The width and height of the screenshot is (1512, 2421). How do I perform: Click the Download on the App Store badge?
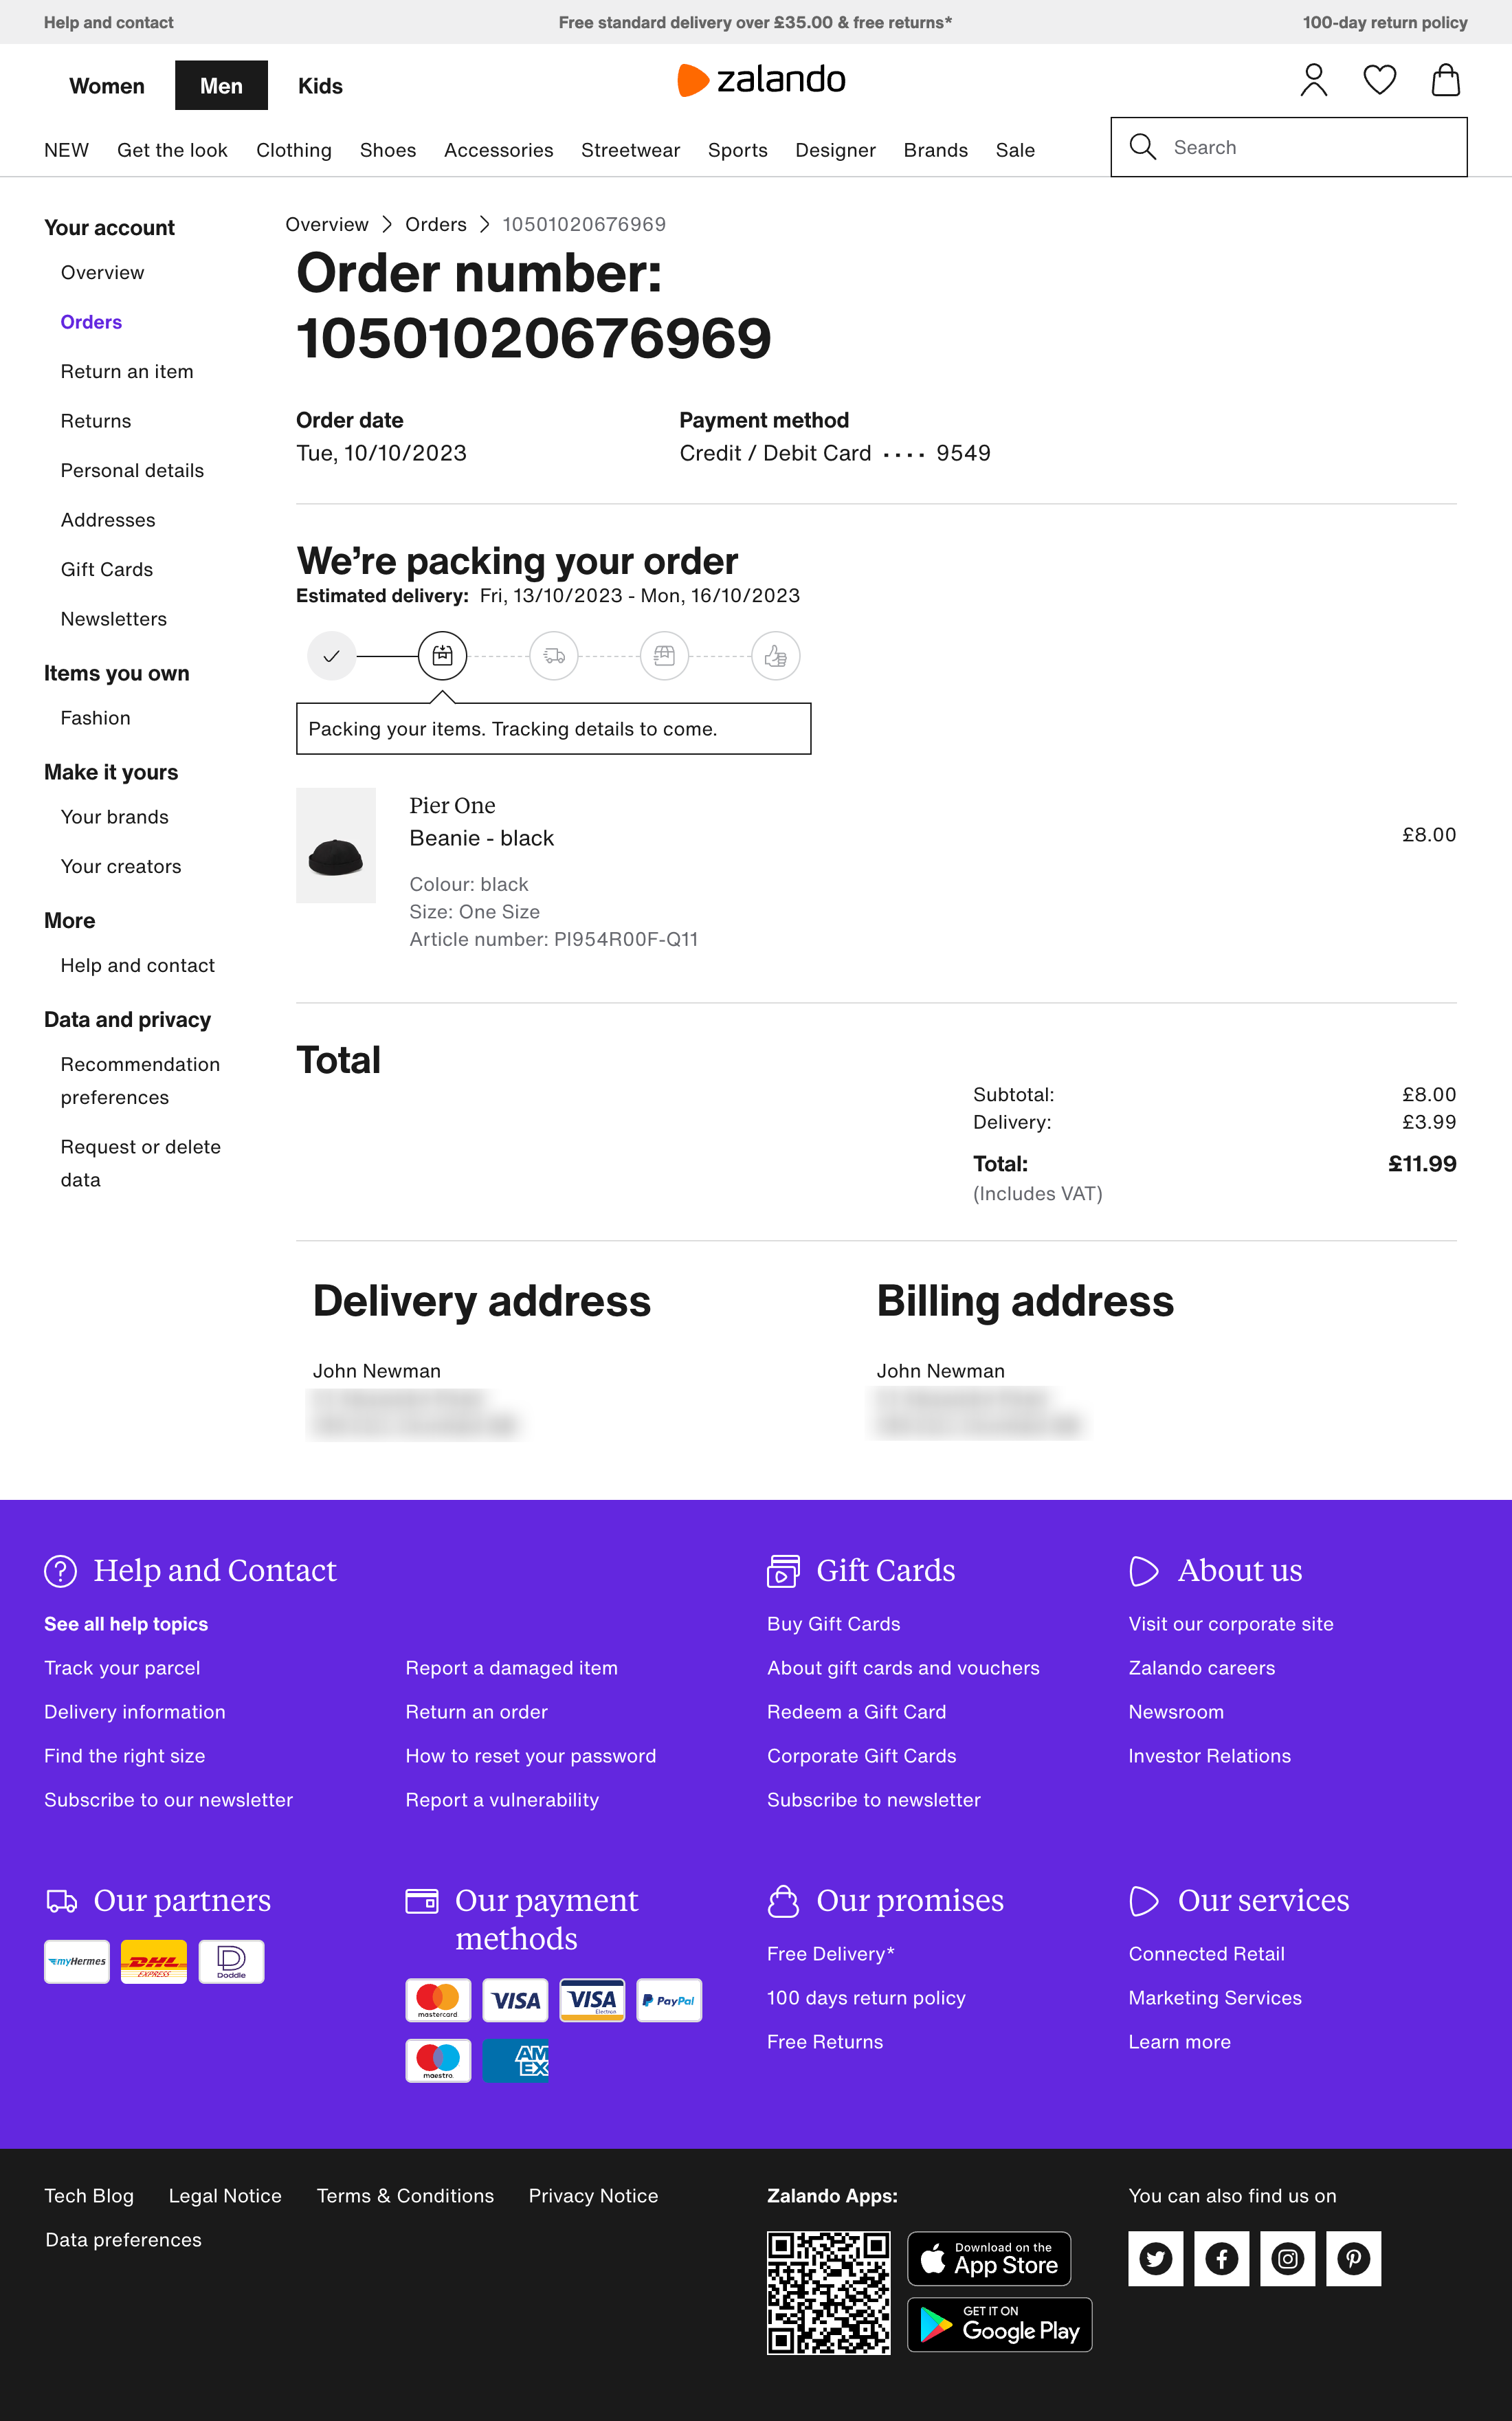(x=989, y=2258)
